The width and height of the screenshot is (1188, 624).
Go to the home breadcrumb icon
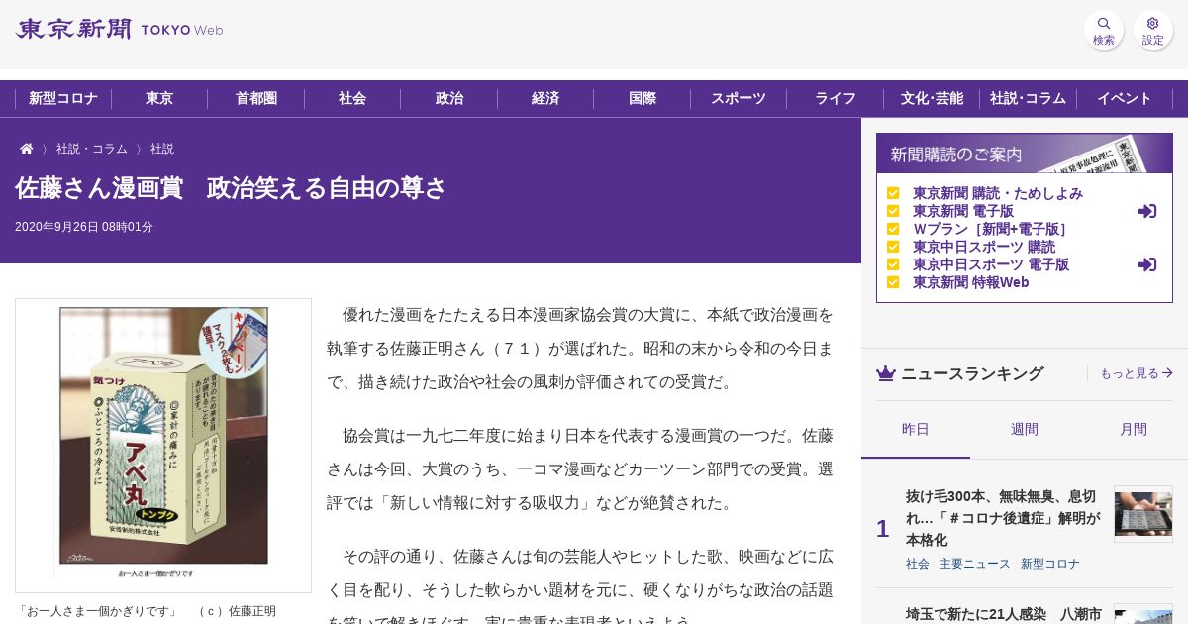coord(27,149)
